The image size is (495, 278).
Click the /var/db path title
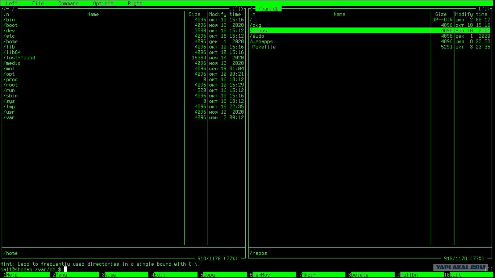[268, 9]
